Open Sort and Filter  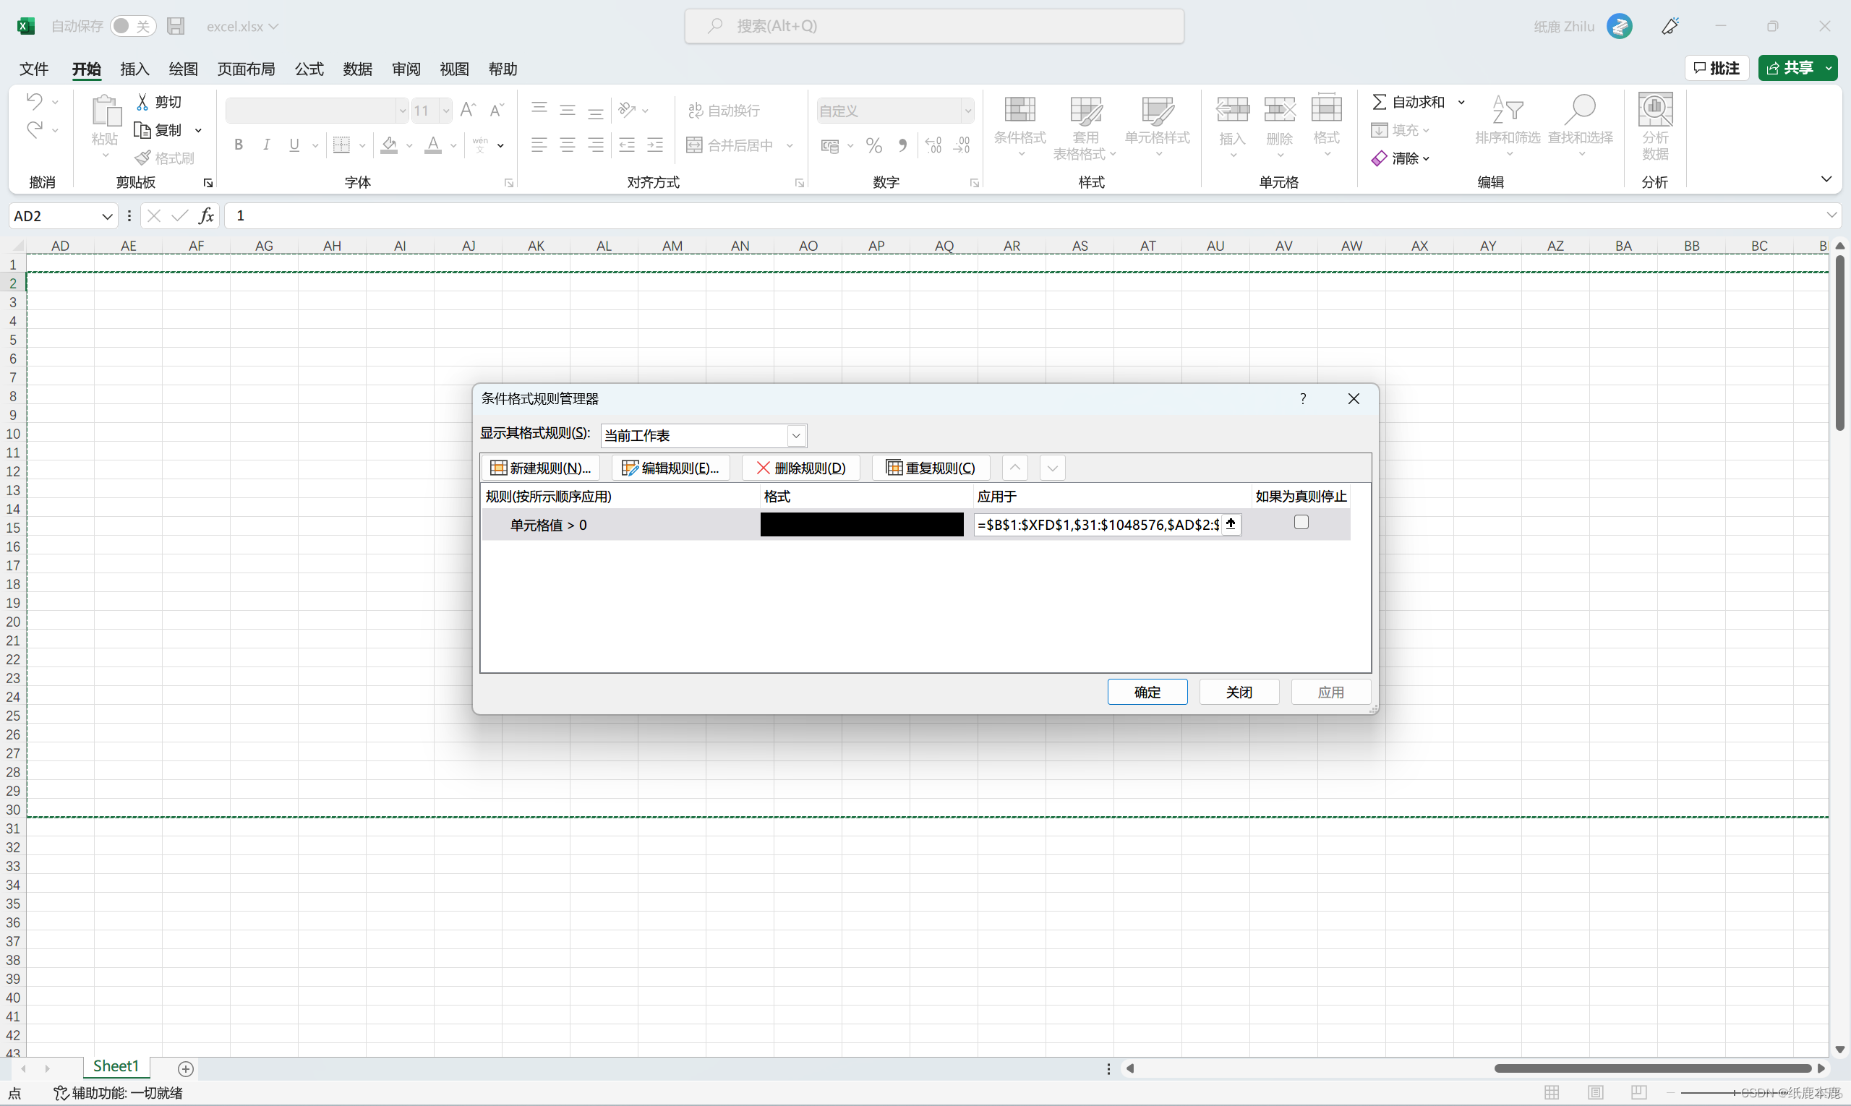coord(1508,124)
